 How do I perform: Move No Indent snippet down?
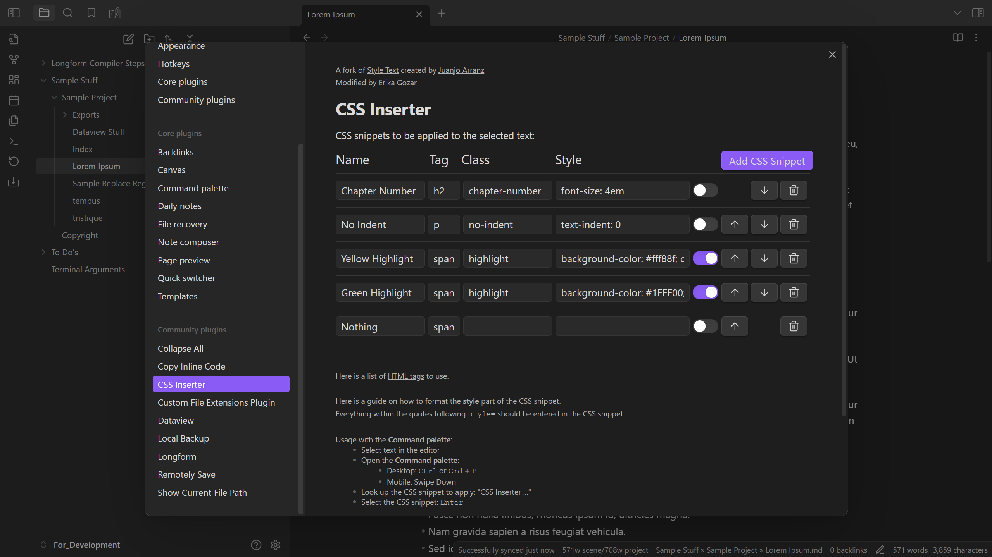764,224
